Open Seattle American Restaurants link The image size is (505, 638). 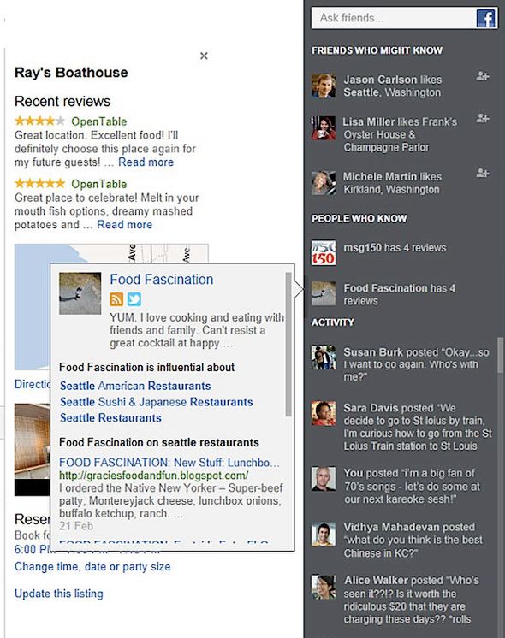[135, 386]
